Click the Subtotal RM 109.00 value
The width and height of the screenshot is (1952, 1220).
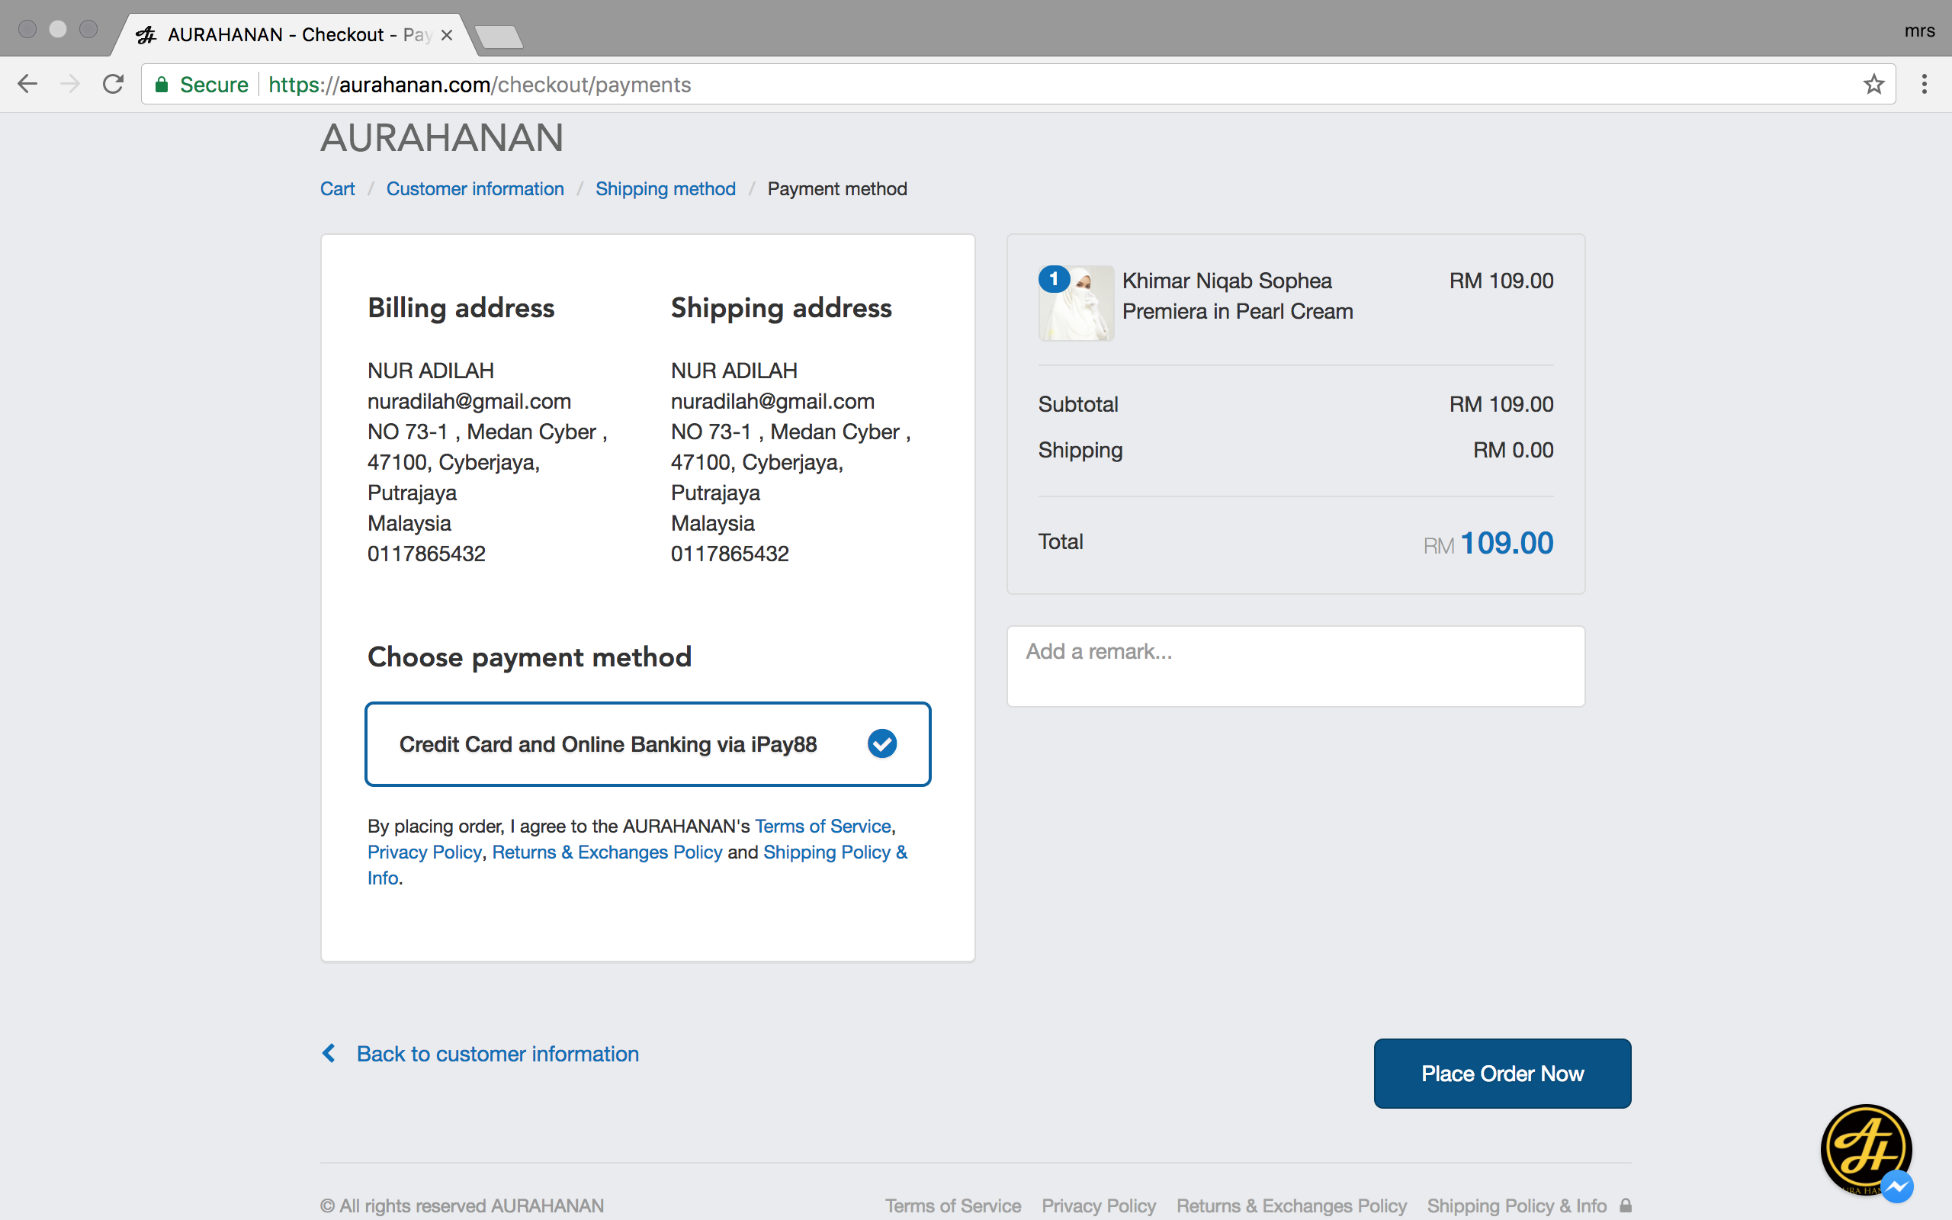(1501, 403)
